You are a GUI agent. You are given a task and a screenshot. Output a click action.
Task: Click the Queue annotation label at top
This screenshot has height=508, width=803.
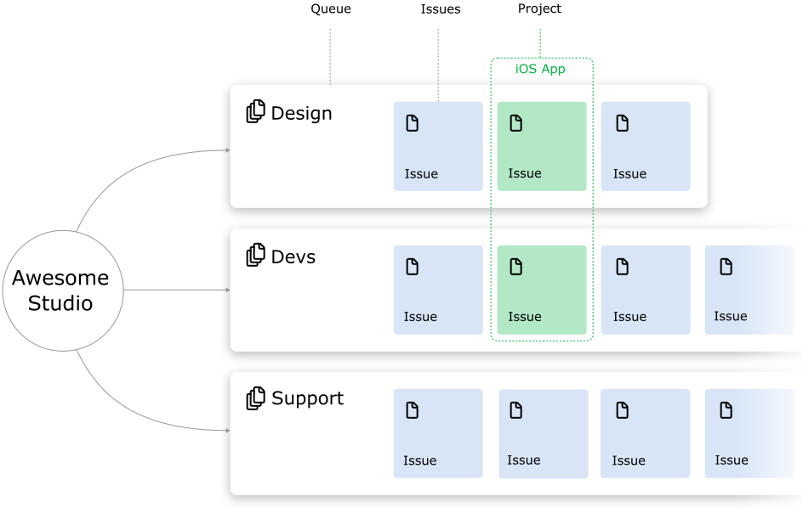click(330, 9)
